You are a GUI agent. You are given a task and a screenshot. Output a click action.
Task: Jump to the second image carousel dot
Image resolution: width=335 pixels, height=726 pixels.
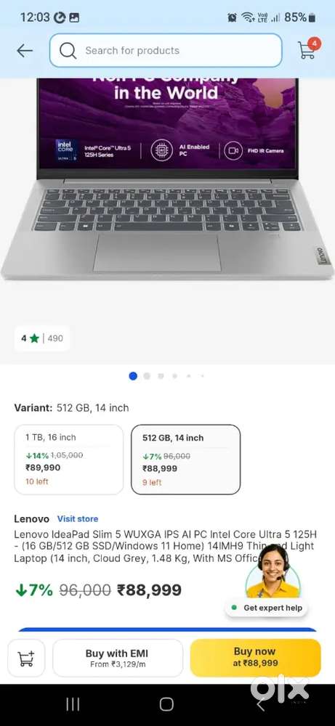(x=147, y=376)
